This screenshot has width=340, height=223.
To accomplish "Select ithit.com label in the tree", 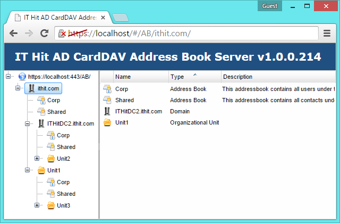I will [48, 88].
